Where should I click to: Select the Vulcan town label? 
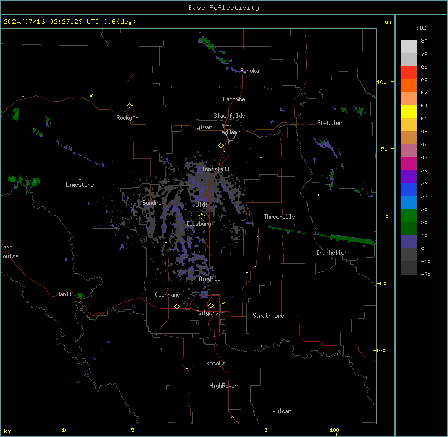point(282,411)
